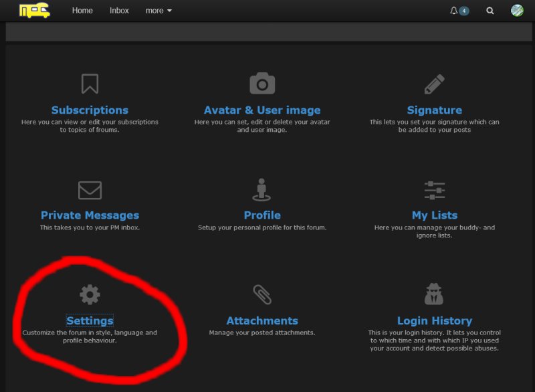
Task: Open the Login History link
Action: tap(434, 320)
